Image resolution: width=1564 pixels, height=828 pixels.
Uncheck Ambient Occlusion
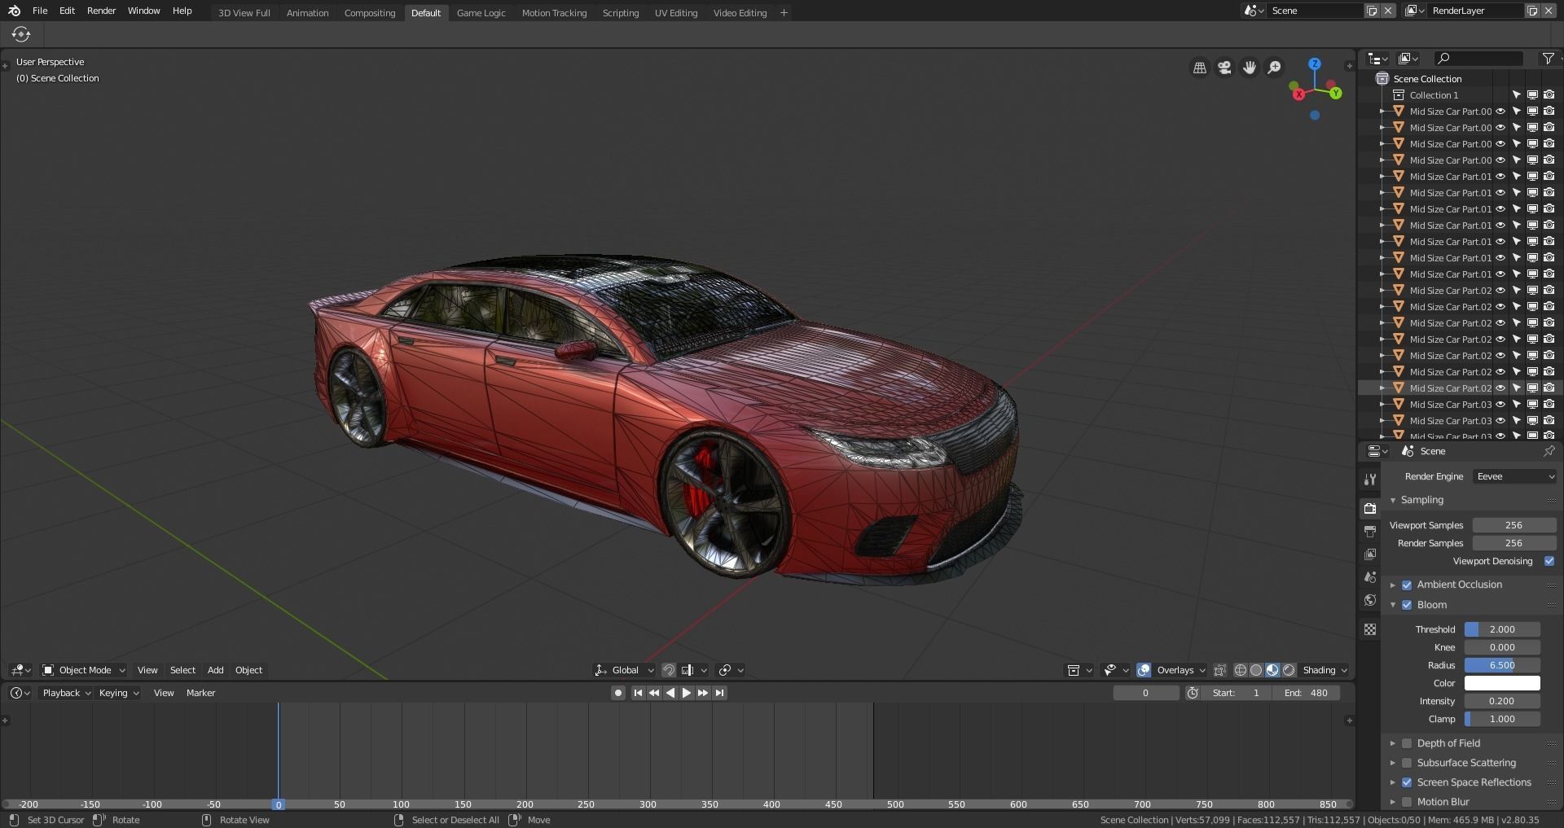pos(1407,585)
